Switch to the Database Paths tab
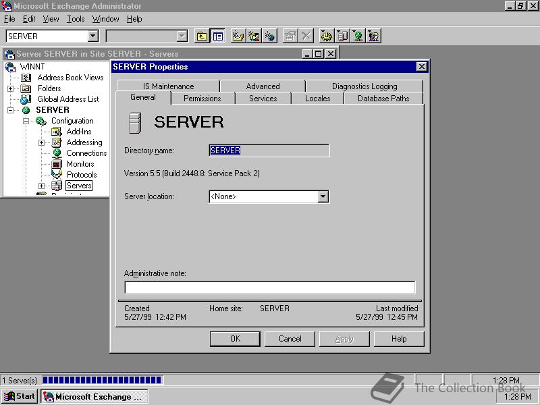Screen dimensions: 540x405 383,99
